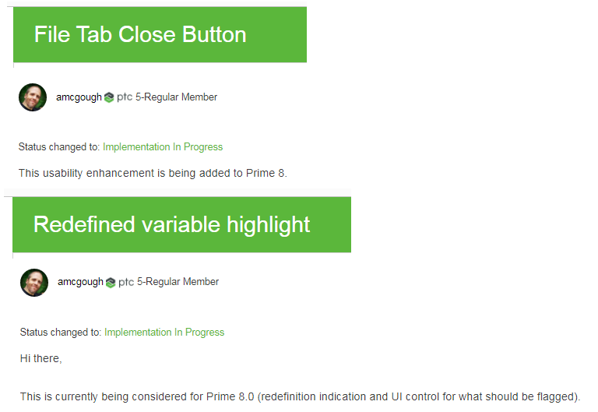Image resolution: width=598 pixels, height=412 pixels.
Task: Open amcgough profile link in File Tab post
Action: (x=79, y=97)
